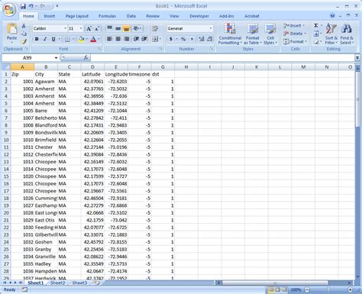Set bottom vertical alignment
The height and width of the screenshot is (294, 362).
coord(126,28)
